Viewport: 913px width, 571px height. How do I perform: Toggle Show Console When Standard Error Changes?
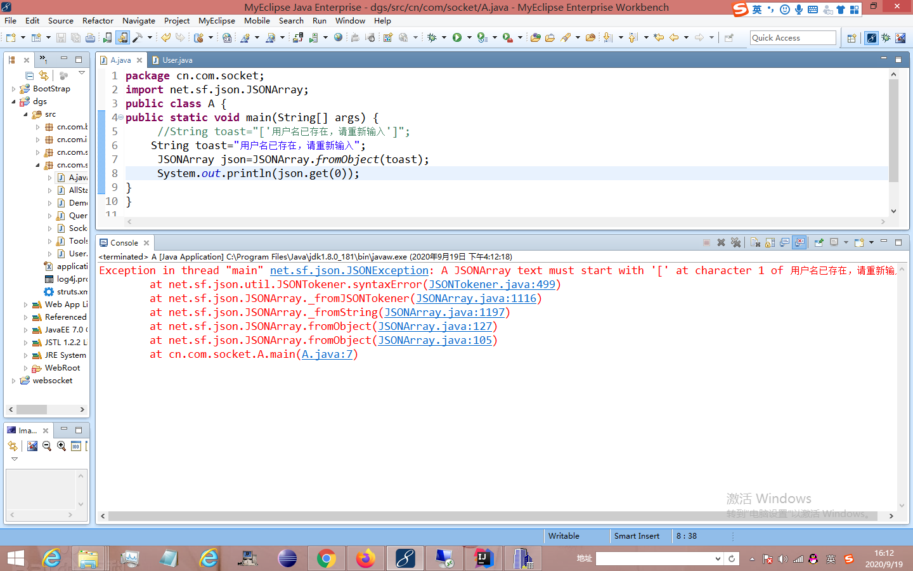pyautogui.click(x=799, y=242)
